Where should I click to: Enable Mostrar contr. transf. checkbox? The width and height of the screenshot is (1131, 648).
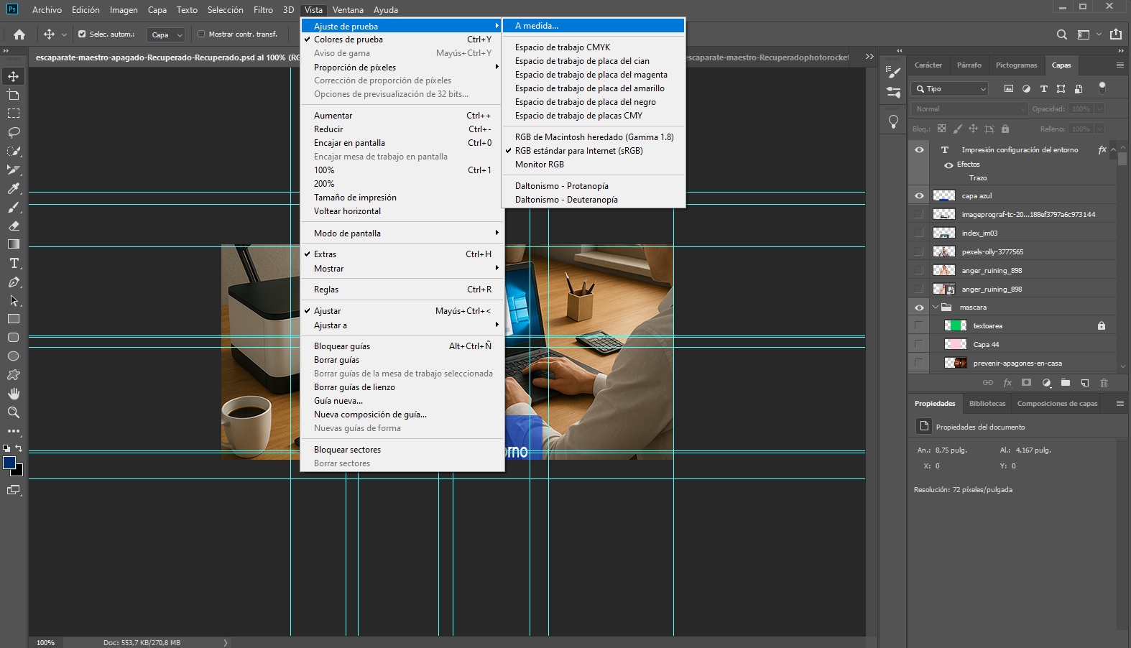click(x=201, y=34)
